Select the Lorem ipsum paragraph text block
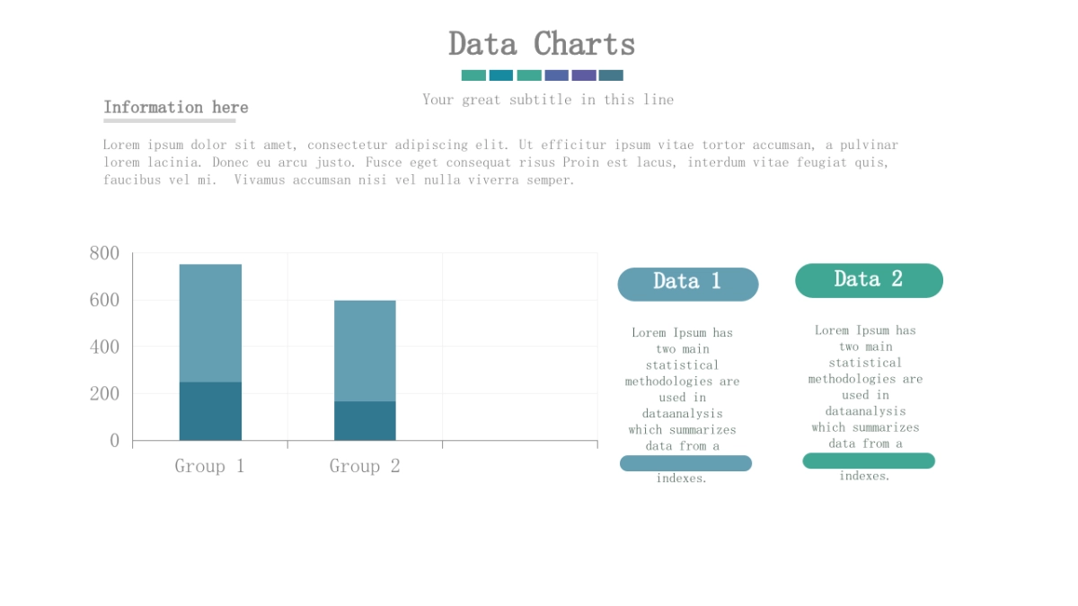This screenshot has height=606, width=1078. tap(499, 162)
